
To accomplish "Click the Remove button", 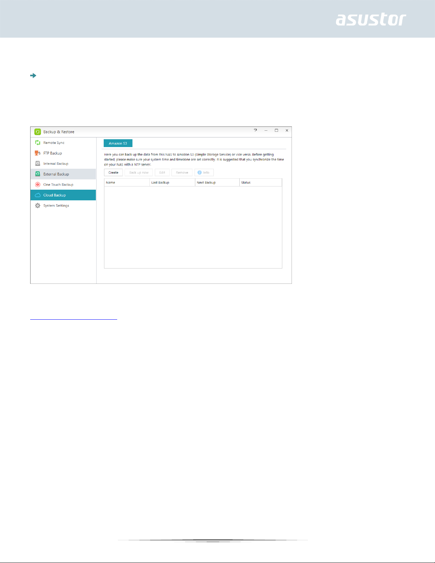I will (x=182, y=173).
